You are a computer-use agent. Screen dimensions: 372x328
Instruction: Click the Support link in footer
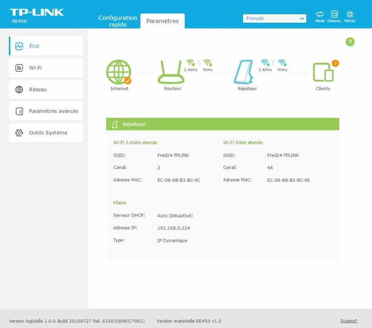(348, 321)
